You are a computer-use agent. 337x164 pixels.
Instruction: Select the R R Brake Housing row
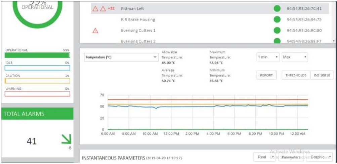point(138,19)
